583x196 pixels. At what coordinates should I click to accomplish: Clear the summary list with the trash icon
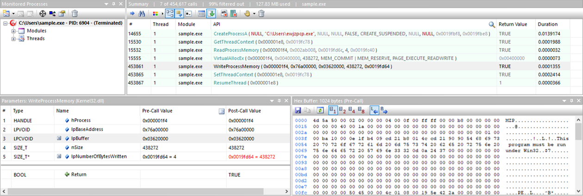click(x=261, y=14)
